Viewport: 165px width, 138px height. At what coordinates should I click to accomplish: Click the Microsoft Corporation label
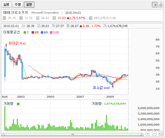45,13
